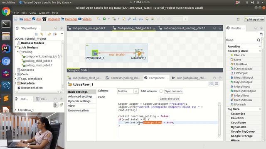Expand the Code node in Repository
The width and height of the screenshot is (266, 149).
click(16, 74)
